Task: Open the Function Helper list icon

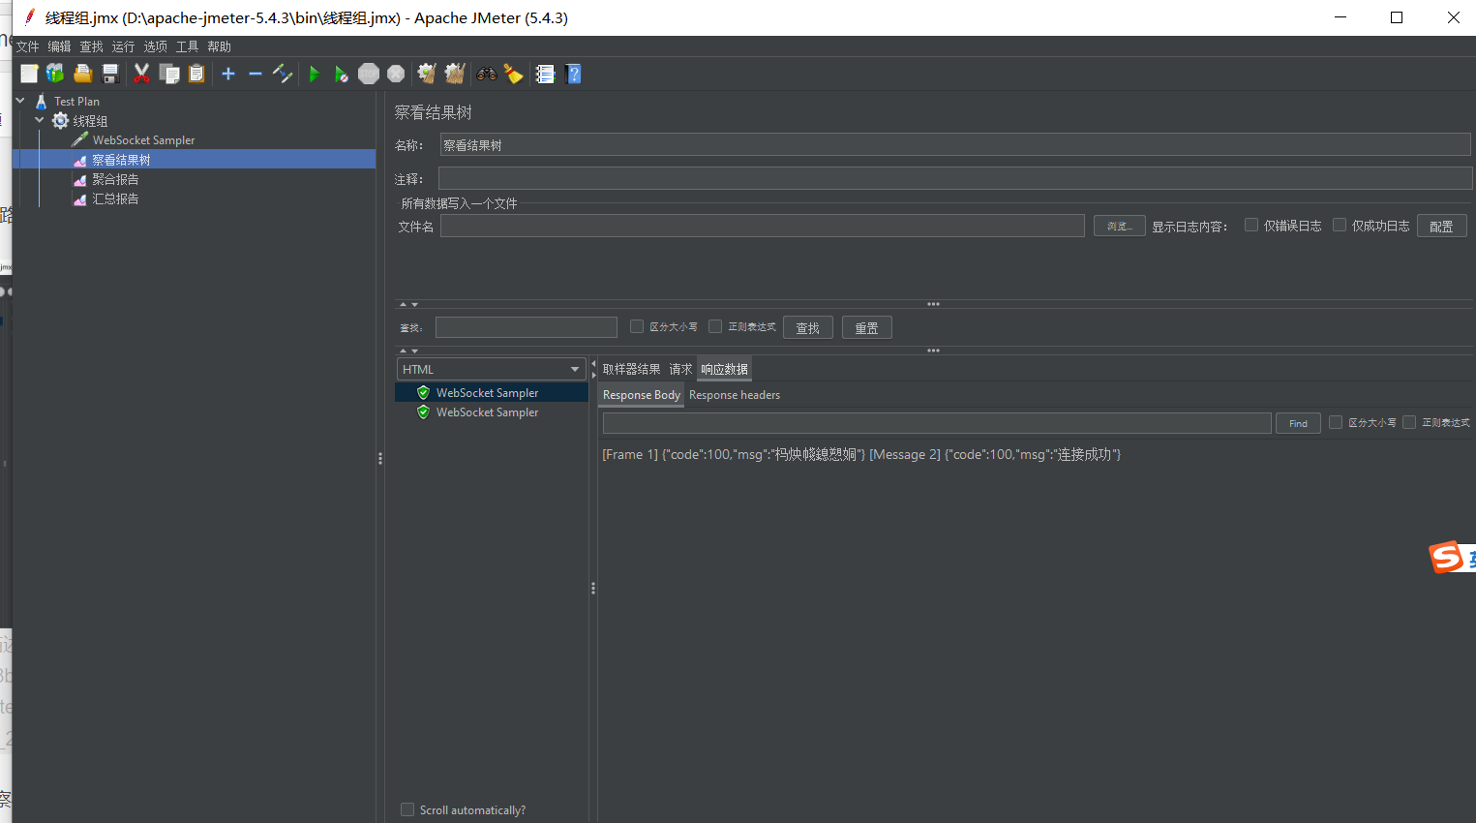Action: click(545, 74)
